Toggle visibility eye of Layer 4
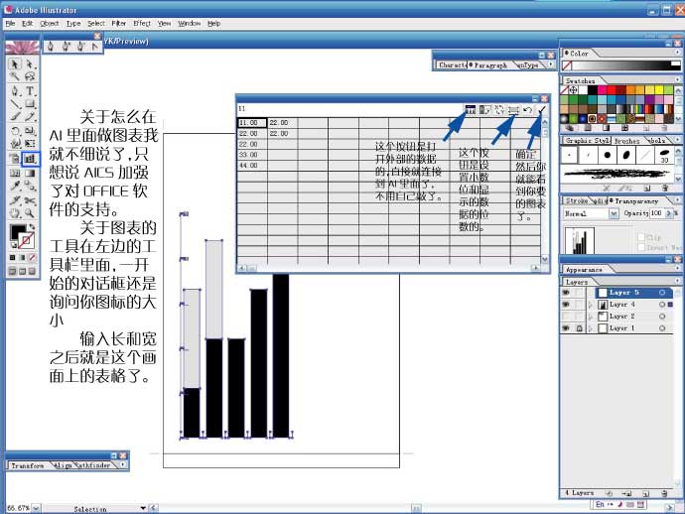Image resolution: width=685 pixels, height=514 pixels. (566, 305)
